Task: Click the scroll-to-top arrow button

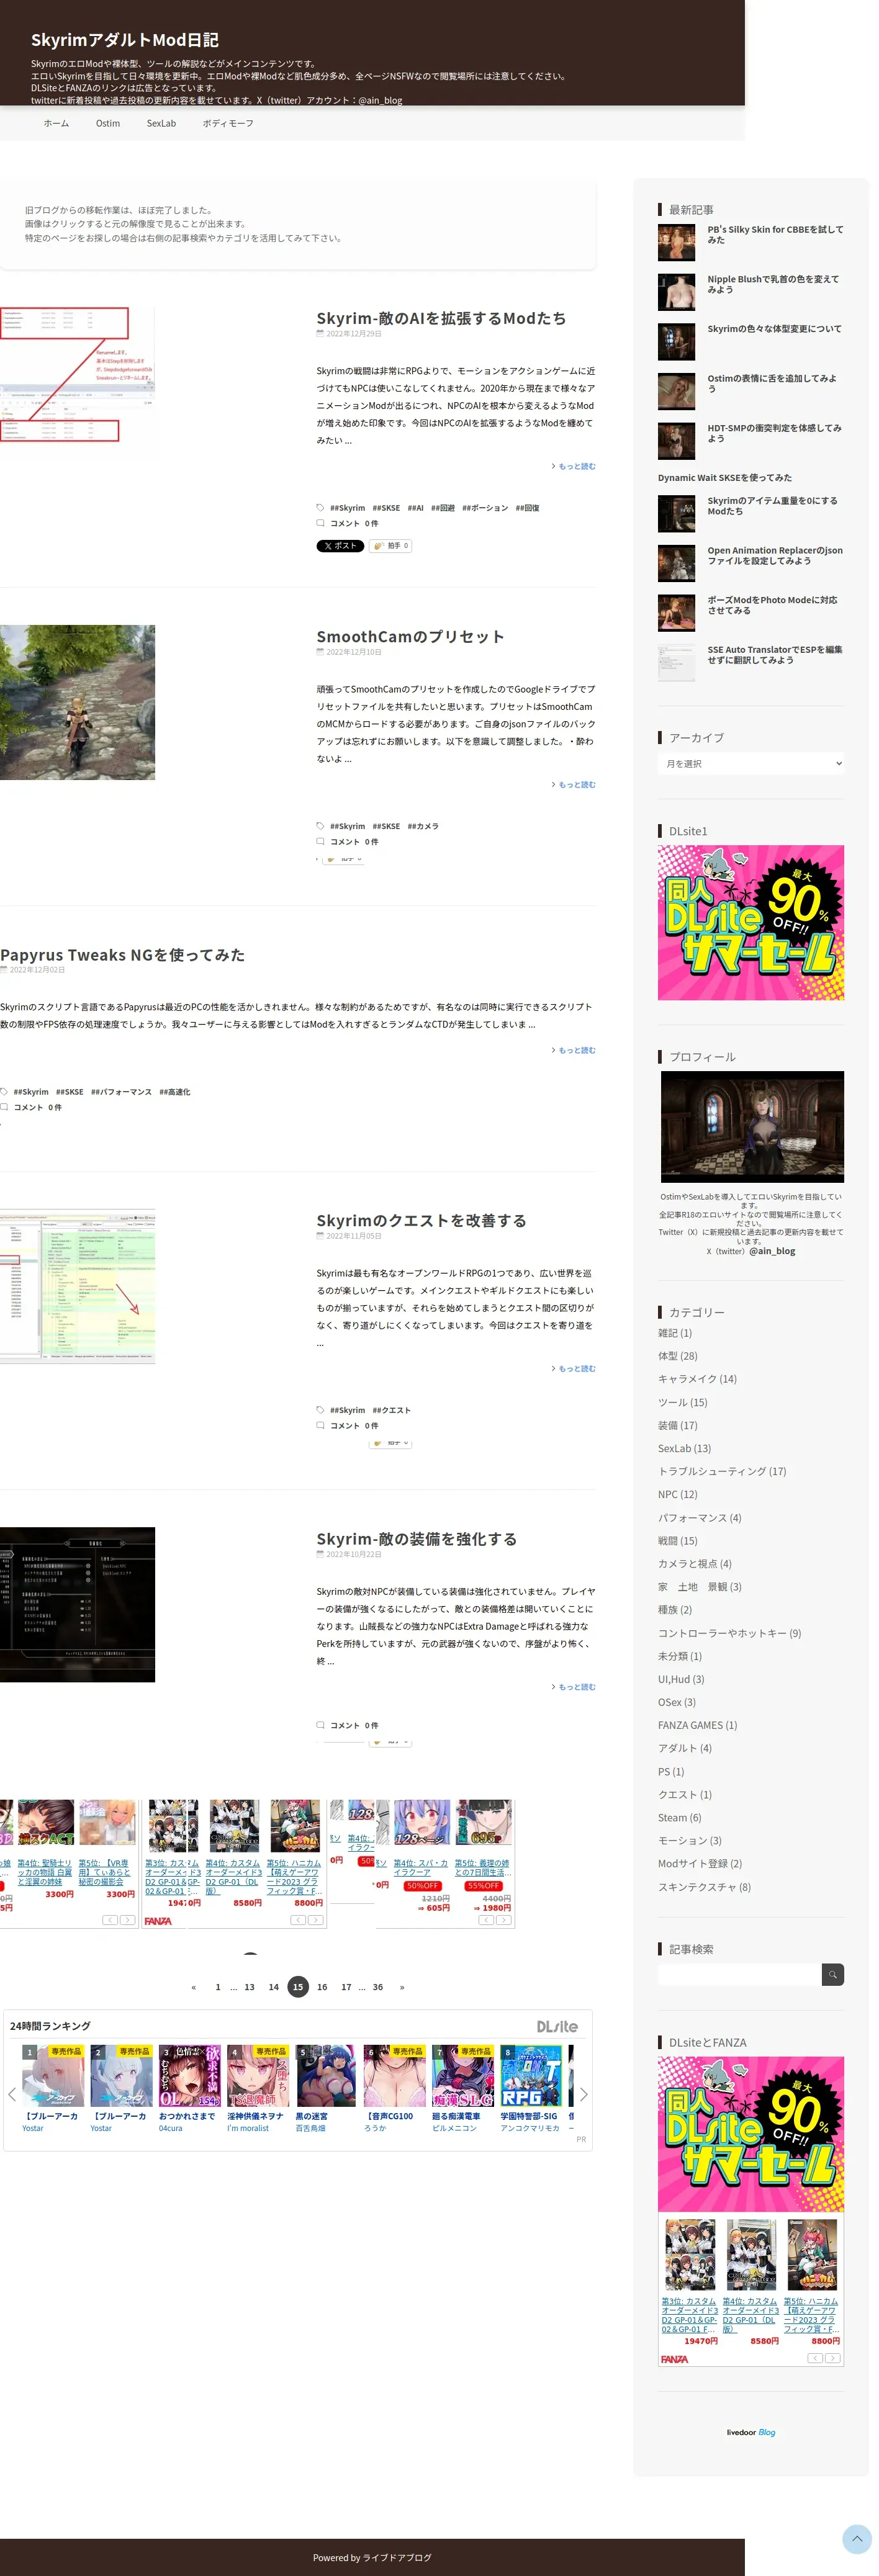Action: point(857,2539)
